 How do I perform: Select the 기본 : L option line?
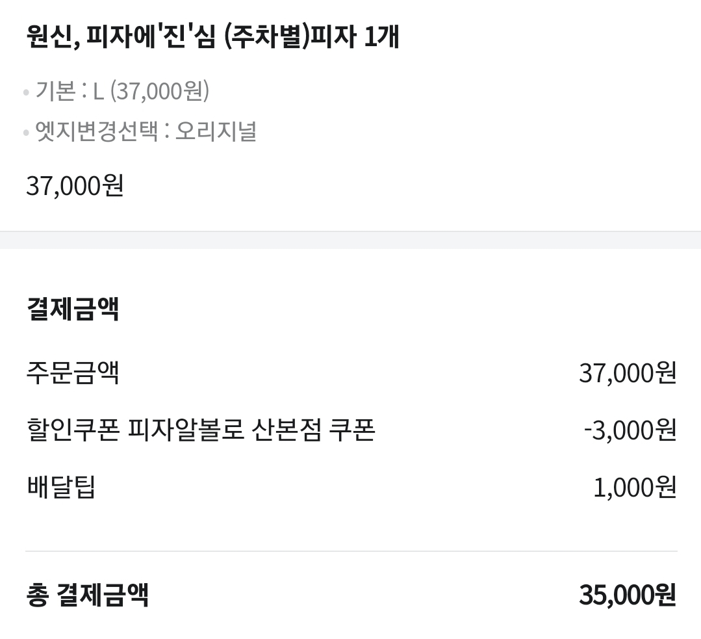(x=122, y=91)
